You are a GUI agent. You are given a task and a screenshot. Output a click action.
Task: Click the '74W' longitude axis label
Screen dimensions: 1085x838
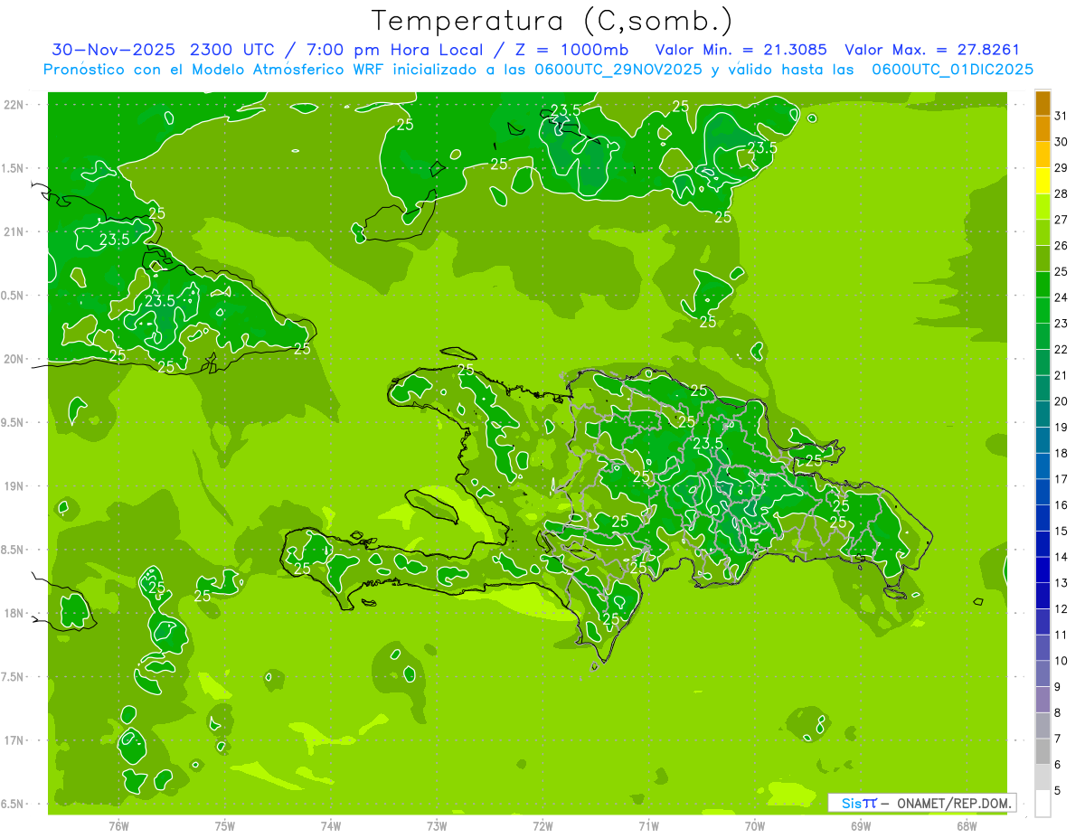click(330, 825)
